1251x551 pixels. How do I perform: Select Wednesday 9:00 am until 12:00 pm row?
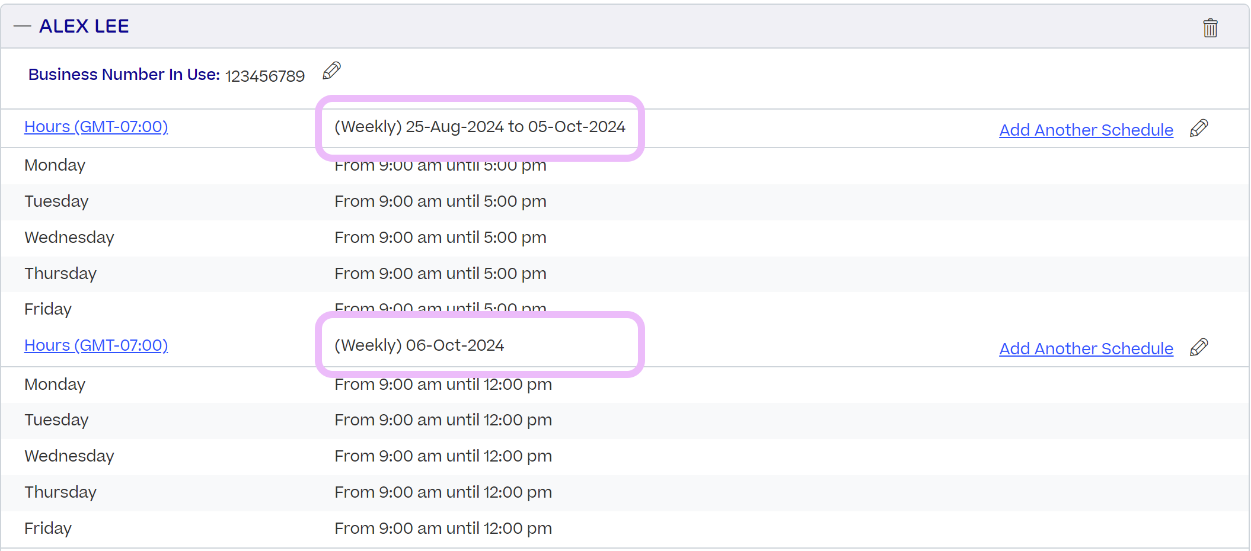coord(625,457)
